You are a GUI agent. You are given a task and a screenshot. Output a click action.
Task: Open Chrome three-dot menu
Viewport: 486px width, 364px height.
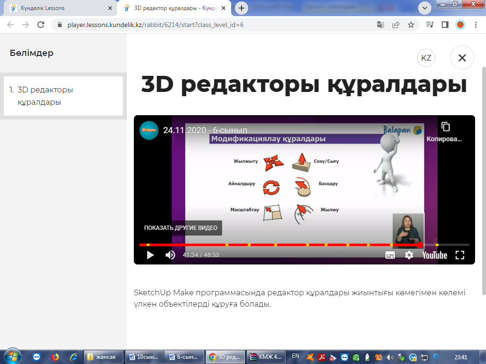476,25
